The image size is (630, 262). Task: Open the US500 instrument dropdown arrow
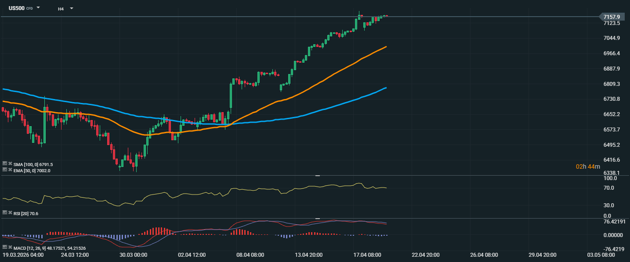tap(38, 8)
